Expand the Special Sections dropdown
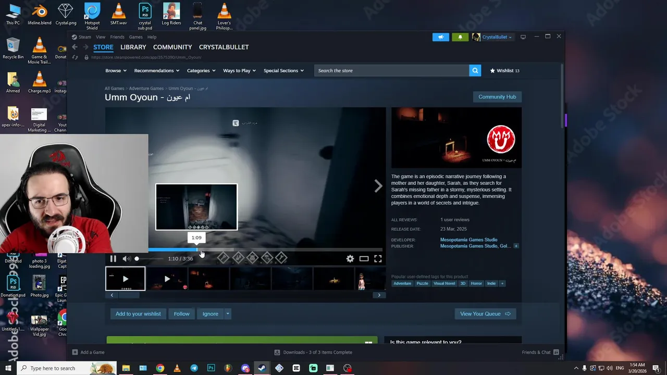 tap(283, 70)
